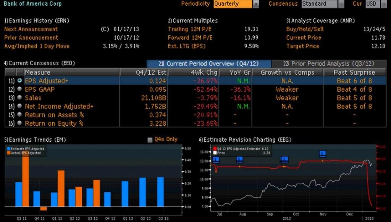
Task: Click the Target Price value 12.10
Action: pyautogui.click(x=378, y=46)
